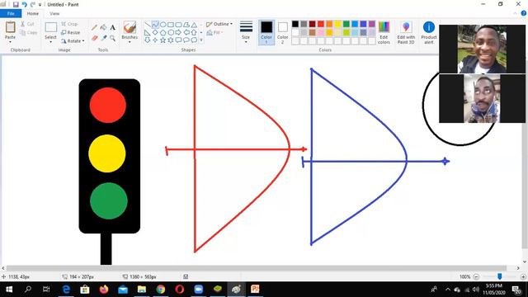Image resolution: width=528 pixels, height=297 pixels.
Task: Select the Pencil tool
Action: [x=94, y=27]
